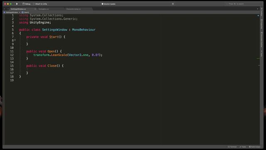This screenshot has height=150, width=266.
Task: Click the 0.8f value on line 12
Action: tap(95, 55)
